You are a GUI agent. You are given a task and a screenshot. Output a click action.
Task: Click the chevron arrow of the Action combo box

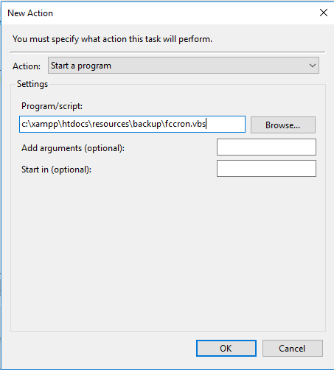pos(313,66)
